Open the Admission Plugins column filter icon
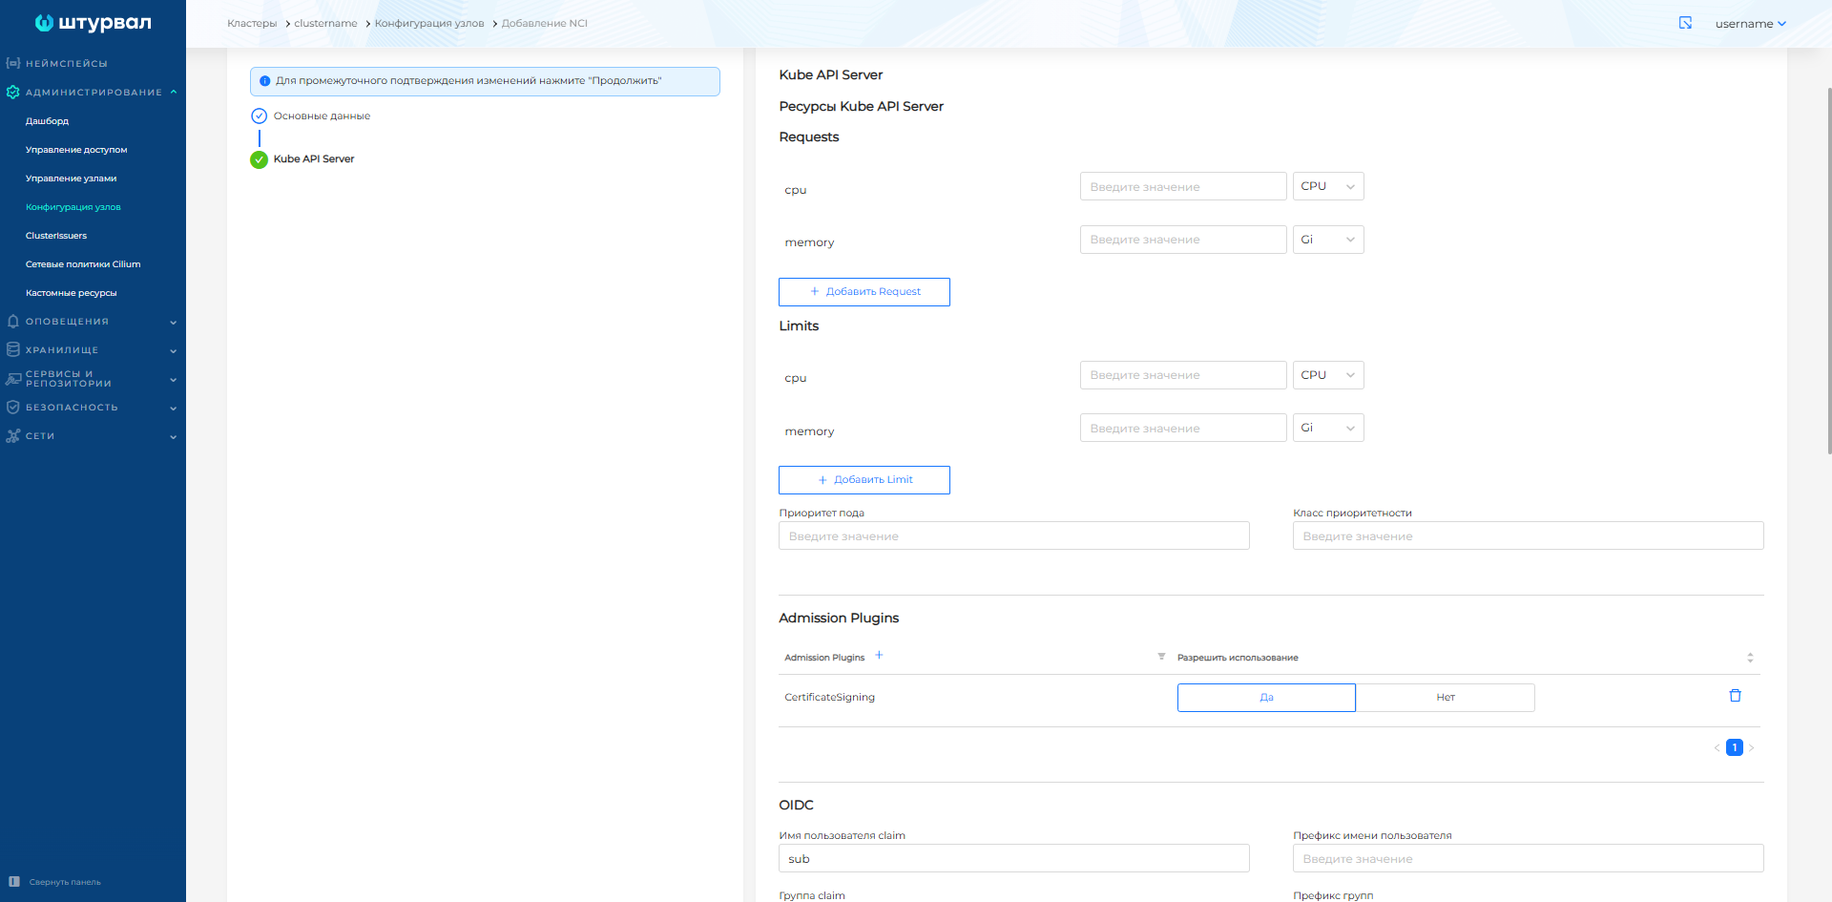 1161,657
